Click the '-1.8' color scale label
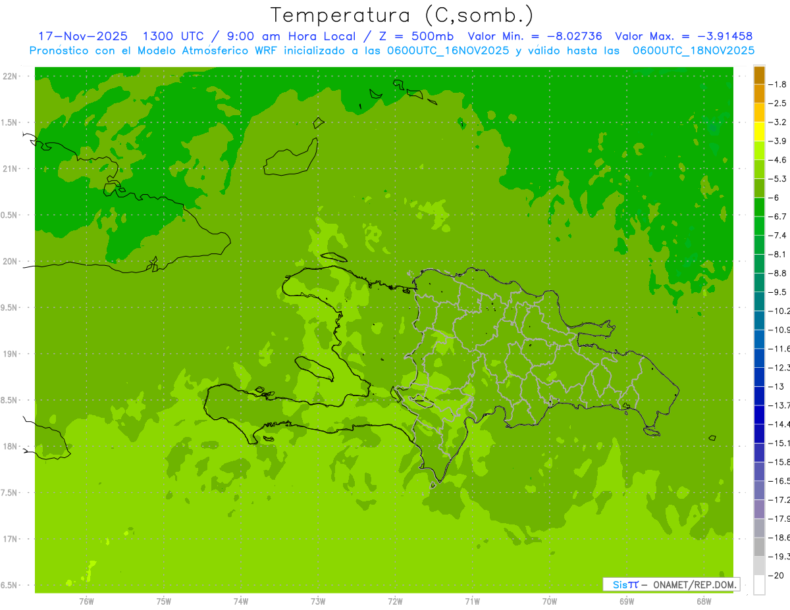The width and height of the screenshot is (790, 610). (x=778, y=84)
